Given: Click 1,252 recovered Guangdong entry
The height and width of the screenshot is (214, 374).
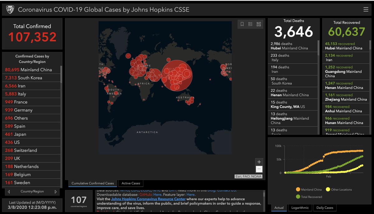Looking at the screenshot, I should click(x=346, y=72).
